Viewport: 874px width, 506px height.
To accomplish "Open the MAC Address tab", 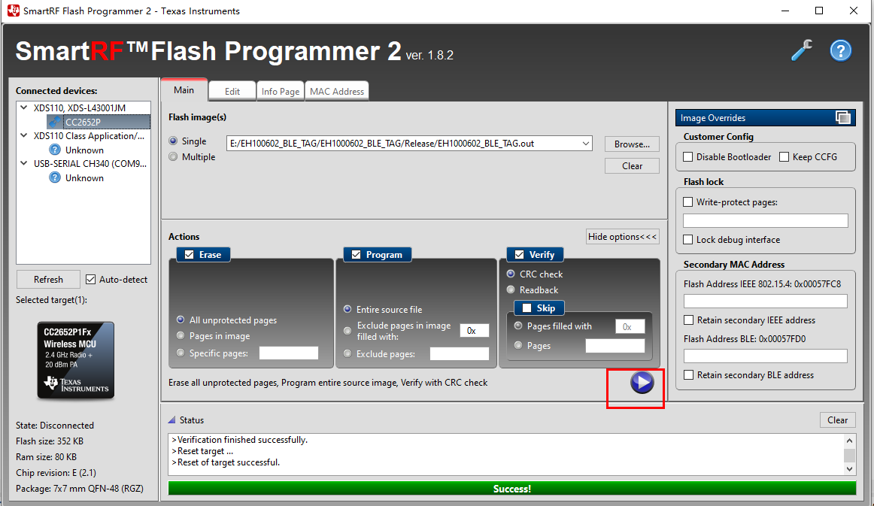I will click(x=336, y=90).
